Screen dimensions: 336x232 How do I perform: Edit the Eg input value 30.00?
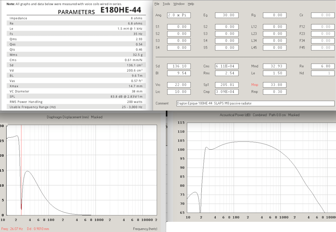click(x=227, y=15)
